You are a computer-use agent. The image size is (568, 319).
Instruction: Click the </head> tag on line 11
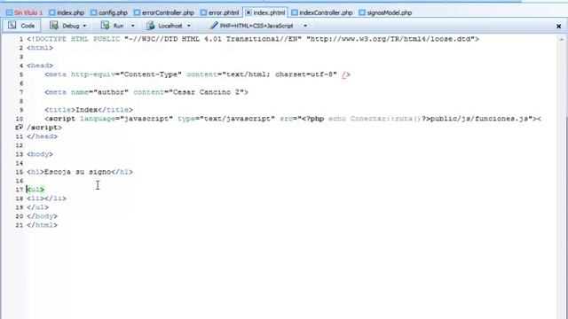(x=42, y=136)
